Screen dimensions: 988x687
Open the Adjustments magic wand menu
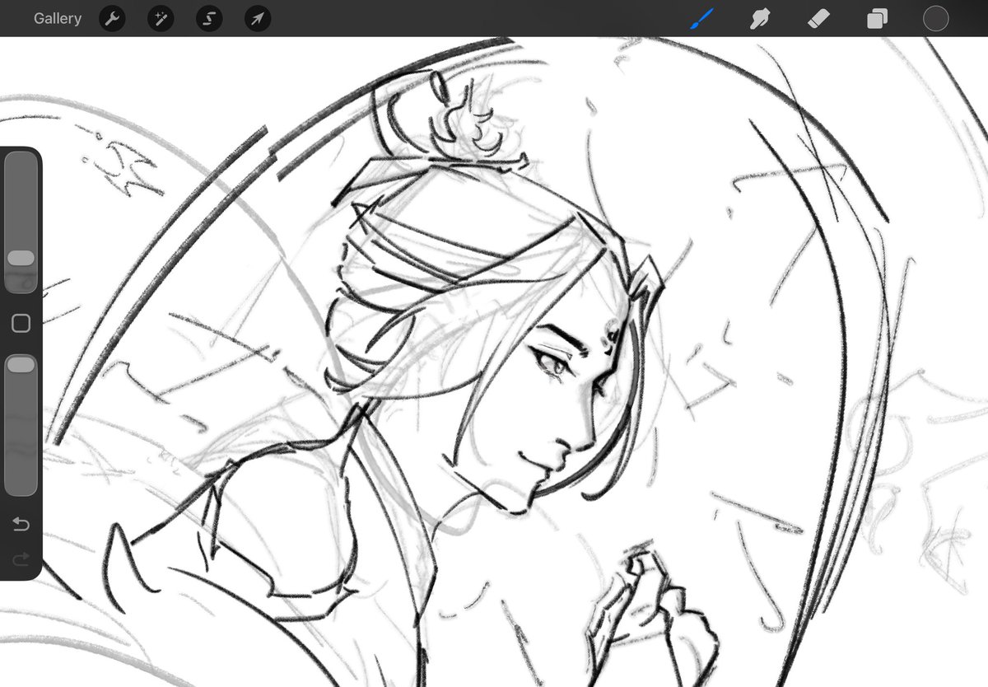(161, 18)
